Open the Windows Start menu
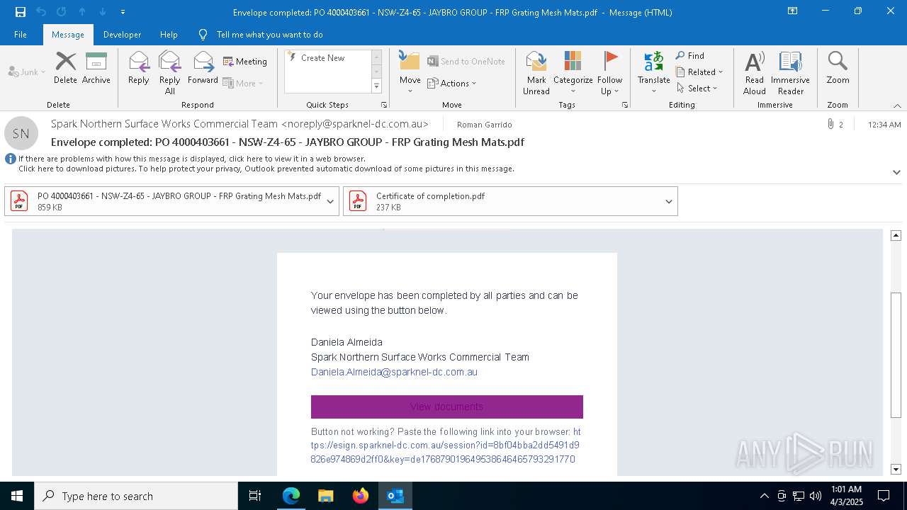Image resolution: width=907 pixels, height=510 pixels. pos(17,496)
